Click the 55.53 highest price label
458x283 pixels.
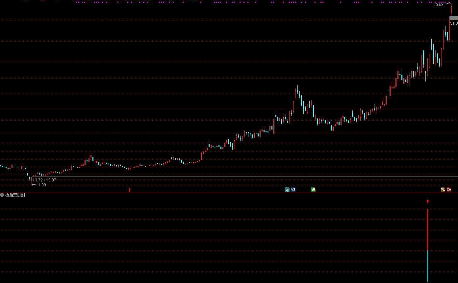coord(438,5)
